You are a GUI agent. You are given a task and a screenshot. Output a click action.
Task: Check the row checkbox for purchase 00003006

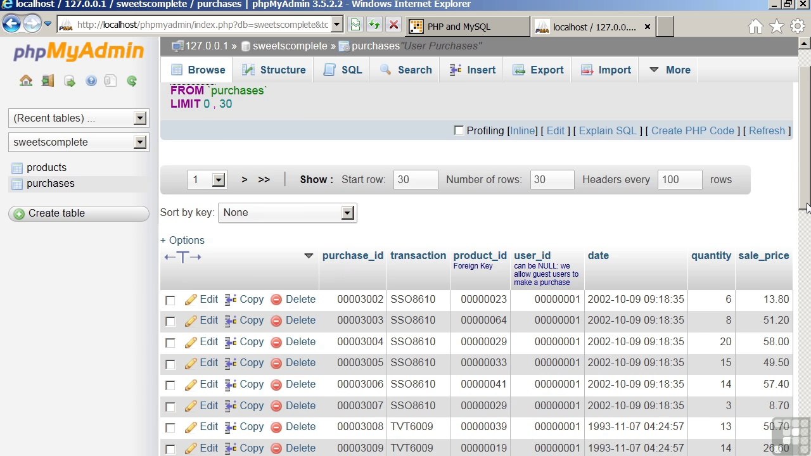click(170, 385)
